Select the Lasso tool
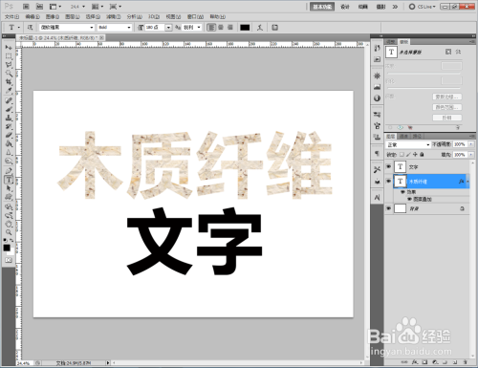The image size is (478, 368). pos(9,65)
